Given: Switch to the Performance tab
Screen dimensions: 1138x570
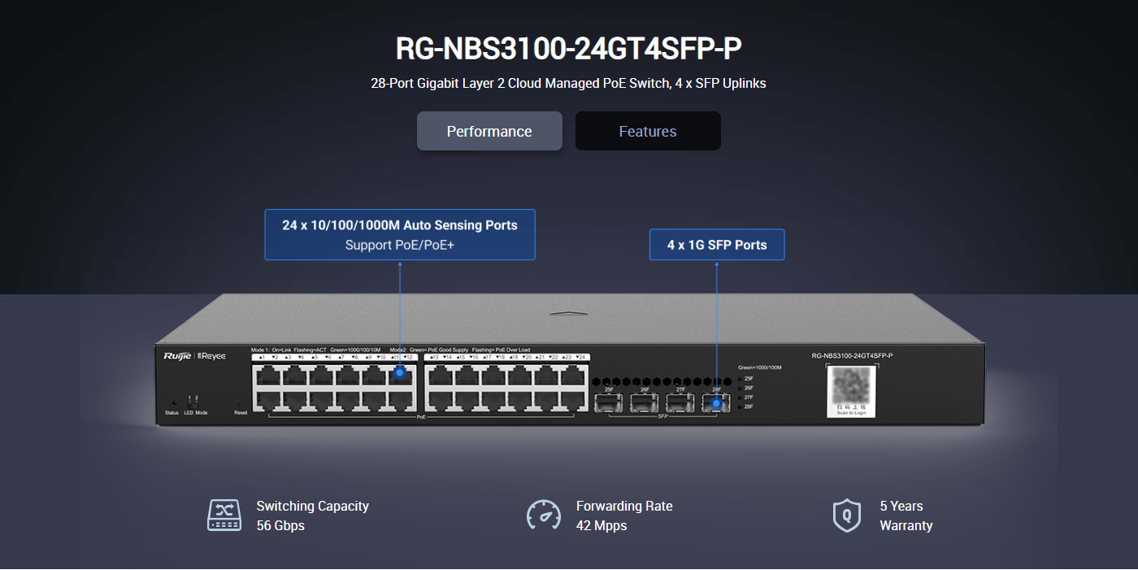Looking at the screenshot, I should [489, 131].
